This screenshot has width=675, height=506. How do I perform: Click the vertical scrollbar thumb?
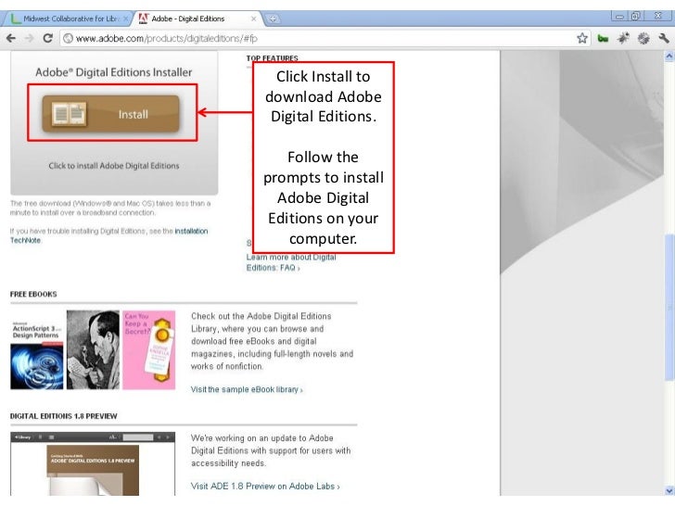tap(669, 308)
